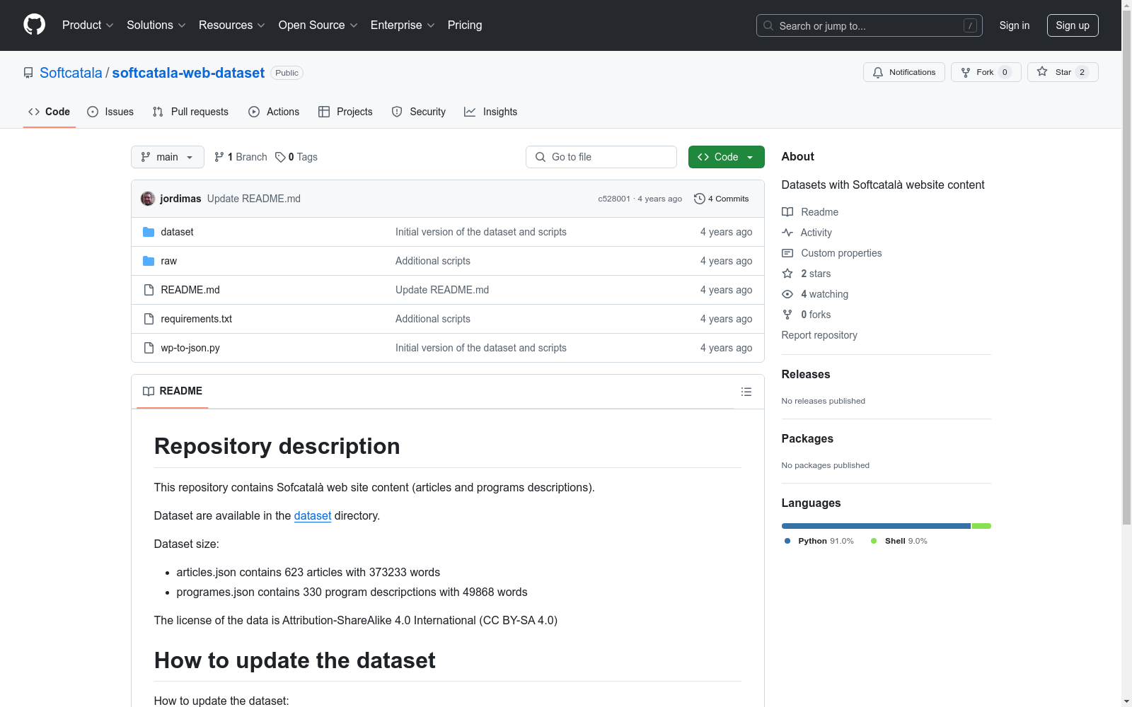Click the stars icon in About sidebar

pyautogui.click(x=787, y=274)
